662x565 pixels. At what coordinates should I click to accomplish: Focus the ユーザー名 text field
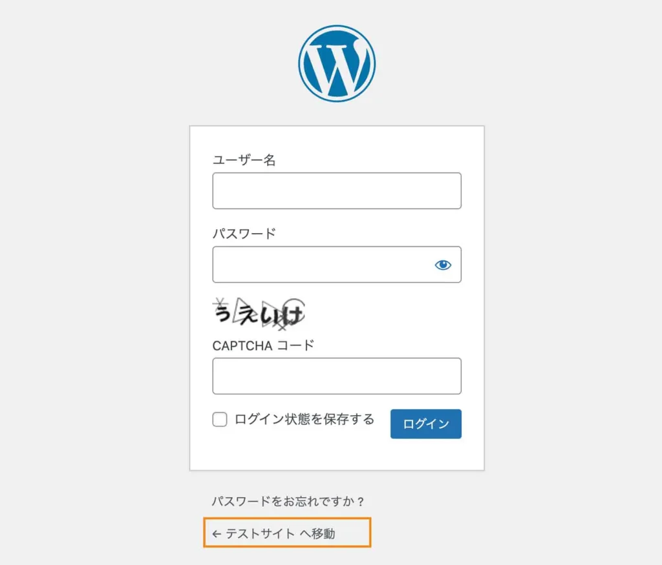pos(336,191)
